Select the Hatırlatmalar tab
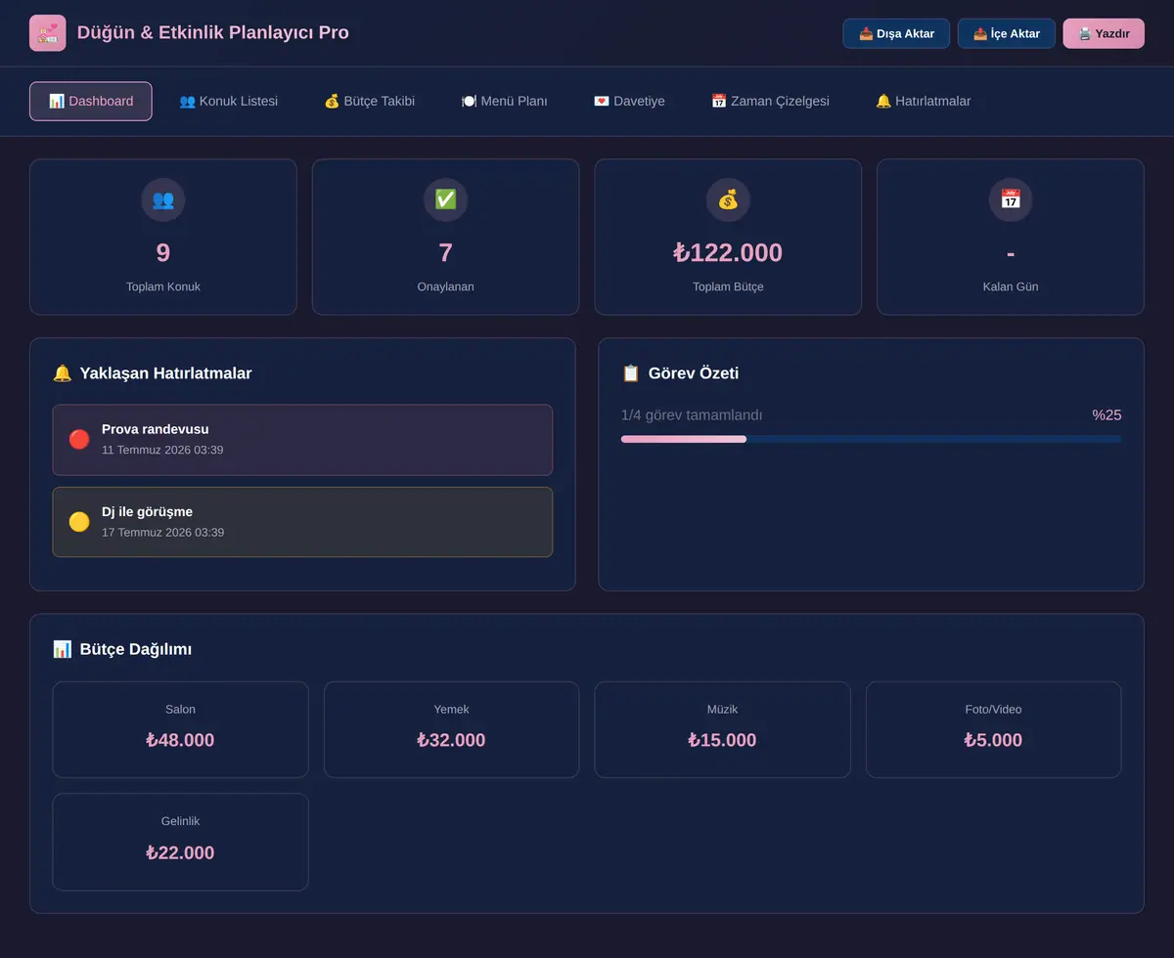Screen dimensions: 1174x958 (923, 102)
